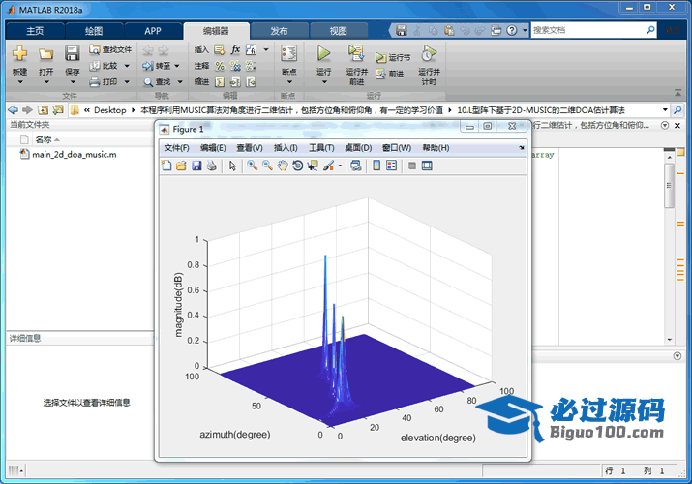The height and width of the screenshot is (484, 692).
Task: Click the Run and Advance (运行并前进) icon
Action: pos(356,53)
